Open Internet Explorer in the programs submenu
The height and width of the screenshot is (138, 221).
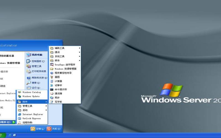coord(32,114)
